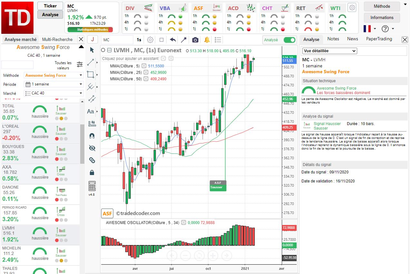Lock drawings with the padlock icon
The height and width of the screenshot is (274, 410).
click(x=92, y=172)
